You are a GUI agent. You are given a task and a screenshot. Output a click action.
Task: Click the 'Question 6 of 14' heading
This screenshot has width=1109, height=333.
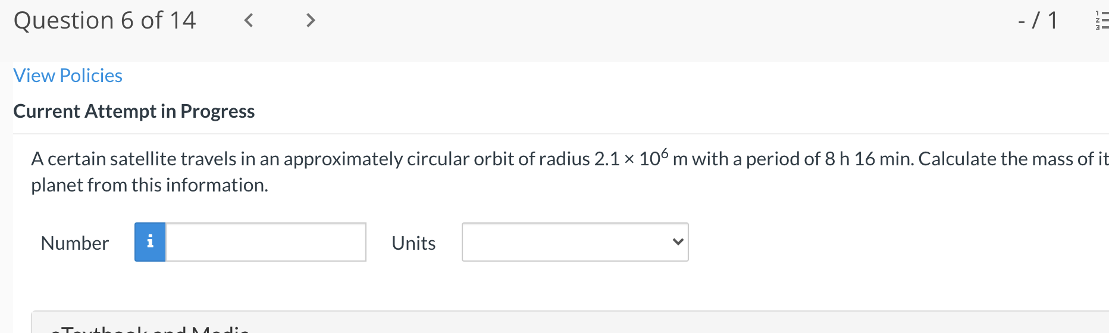[105, 21]
